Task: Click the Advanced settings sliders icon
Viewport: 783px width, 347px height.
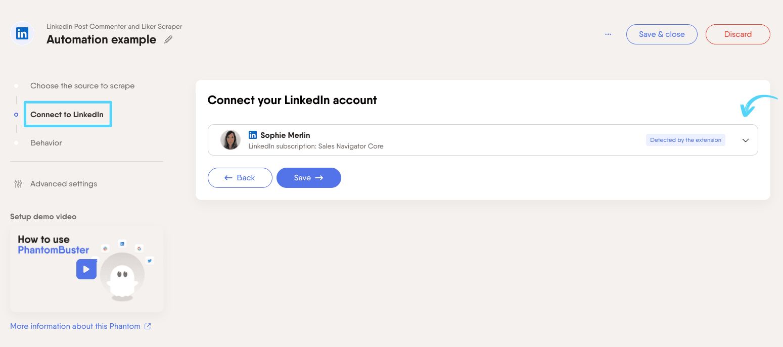Action: (18, 183)
